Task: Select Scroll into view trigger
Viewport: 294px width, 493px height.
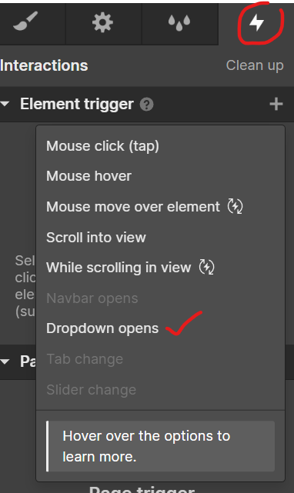Action: [x=96, y=238]
